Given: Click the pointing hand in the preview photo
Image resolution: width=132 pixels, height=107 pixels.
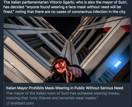Looking at the screenshot, I should tap(73, 73).
